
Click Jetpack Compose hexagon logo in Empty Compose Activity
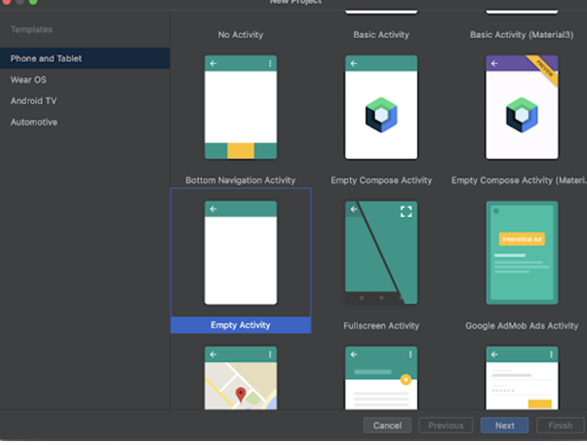381,116
